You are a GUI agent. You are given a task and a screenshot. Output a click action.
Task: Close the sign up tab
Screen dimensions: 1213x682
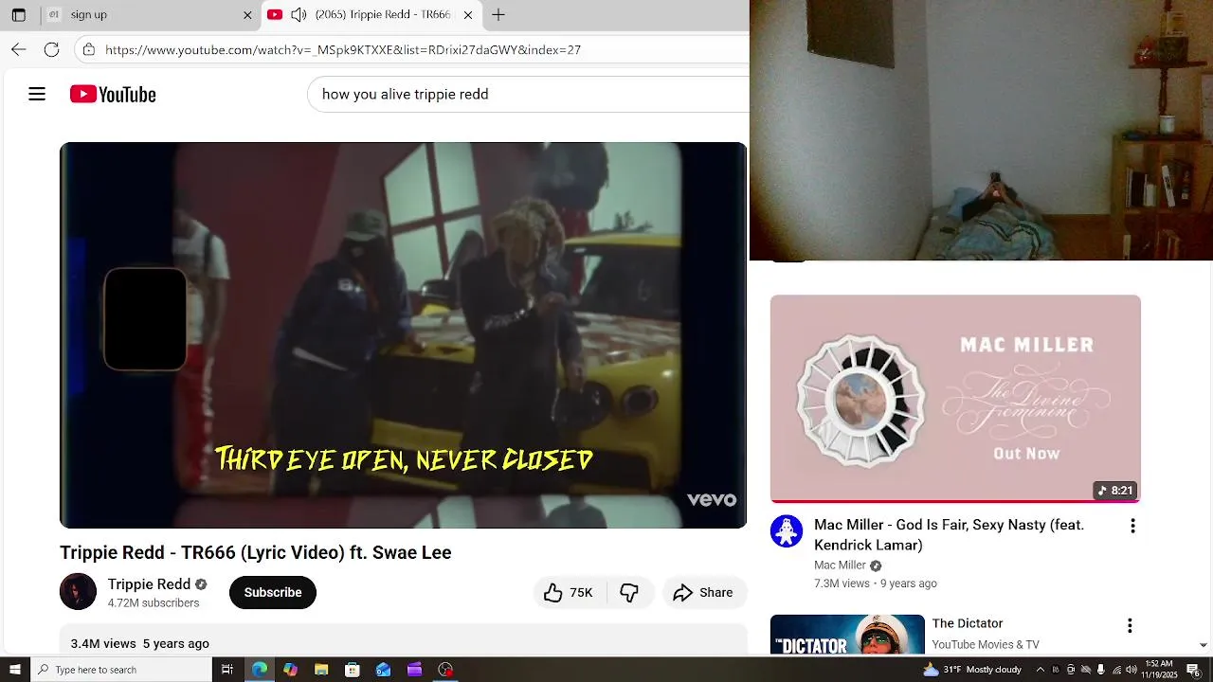(248, 15)
